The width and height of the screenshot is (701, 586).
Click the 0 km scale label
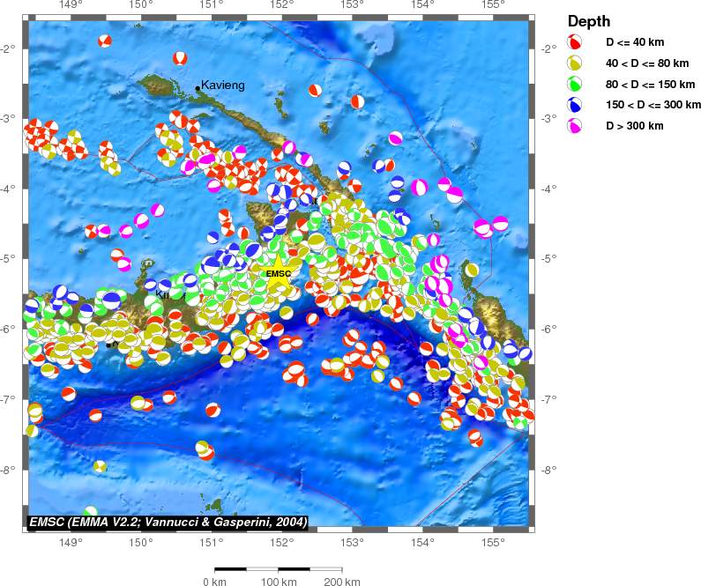pyautogui.click(x=215, y=582)
